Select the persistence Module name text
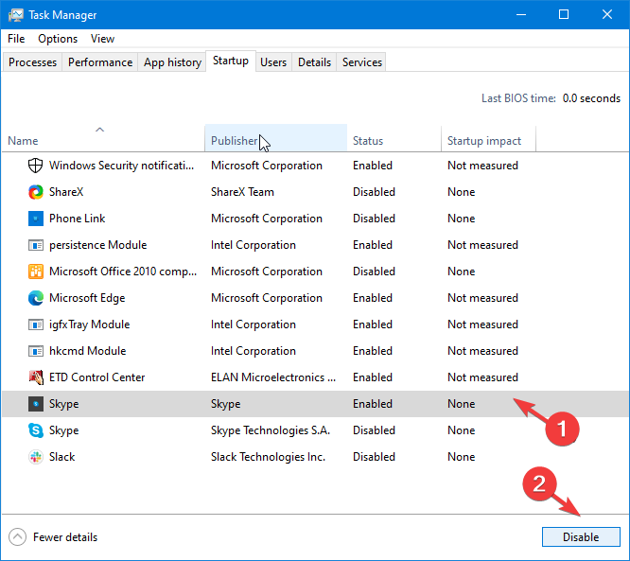This screenshot has width=630, height=561. tap(98, 245)
